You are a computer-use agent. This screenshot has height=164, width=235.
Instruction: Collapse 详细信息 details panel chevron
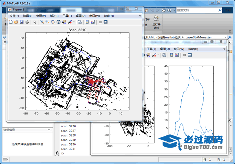[x=49, y=130]
